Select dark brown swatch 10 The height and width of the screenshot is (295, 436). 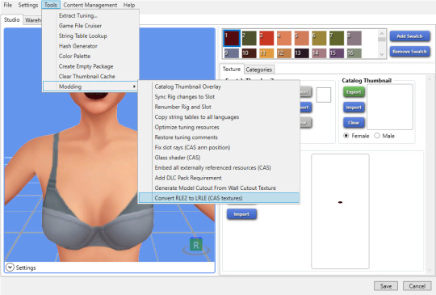coord(249,53)
